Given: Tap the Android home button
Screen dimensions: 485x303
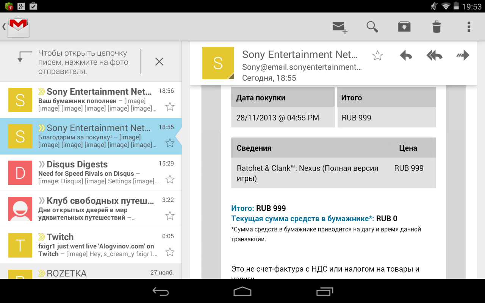Looking at the screenshot, I should pyautogui.click(x=242, y=291).
